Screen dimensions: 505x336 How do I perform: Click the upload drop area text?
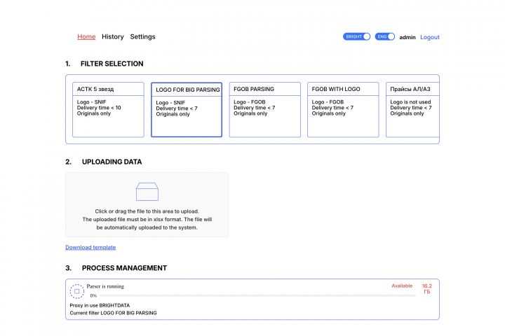147,219
